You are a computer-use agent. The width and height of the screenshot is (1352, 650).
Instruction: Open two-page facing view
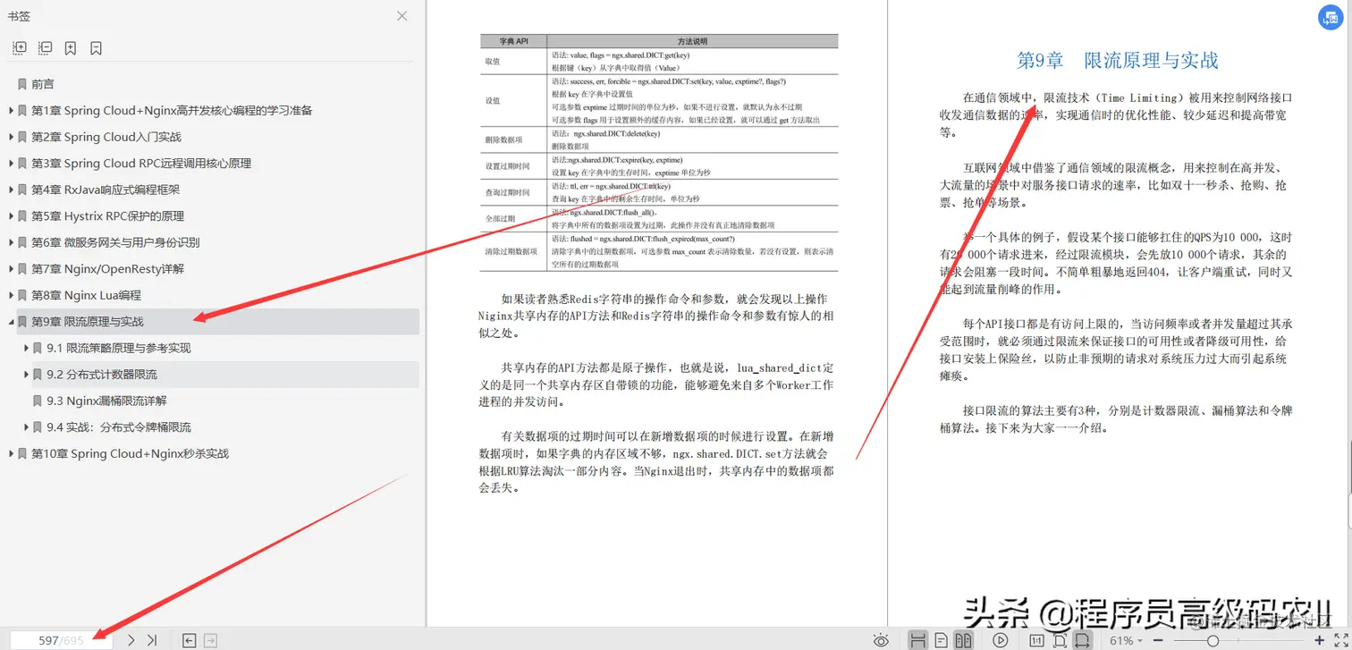pos(963,640)
